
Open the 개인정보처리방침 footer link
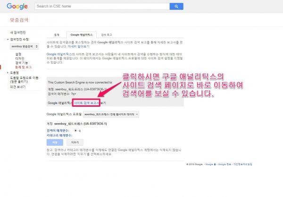[242, 164]
